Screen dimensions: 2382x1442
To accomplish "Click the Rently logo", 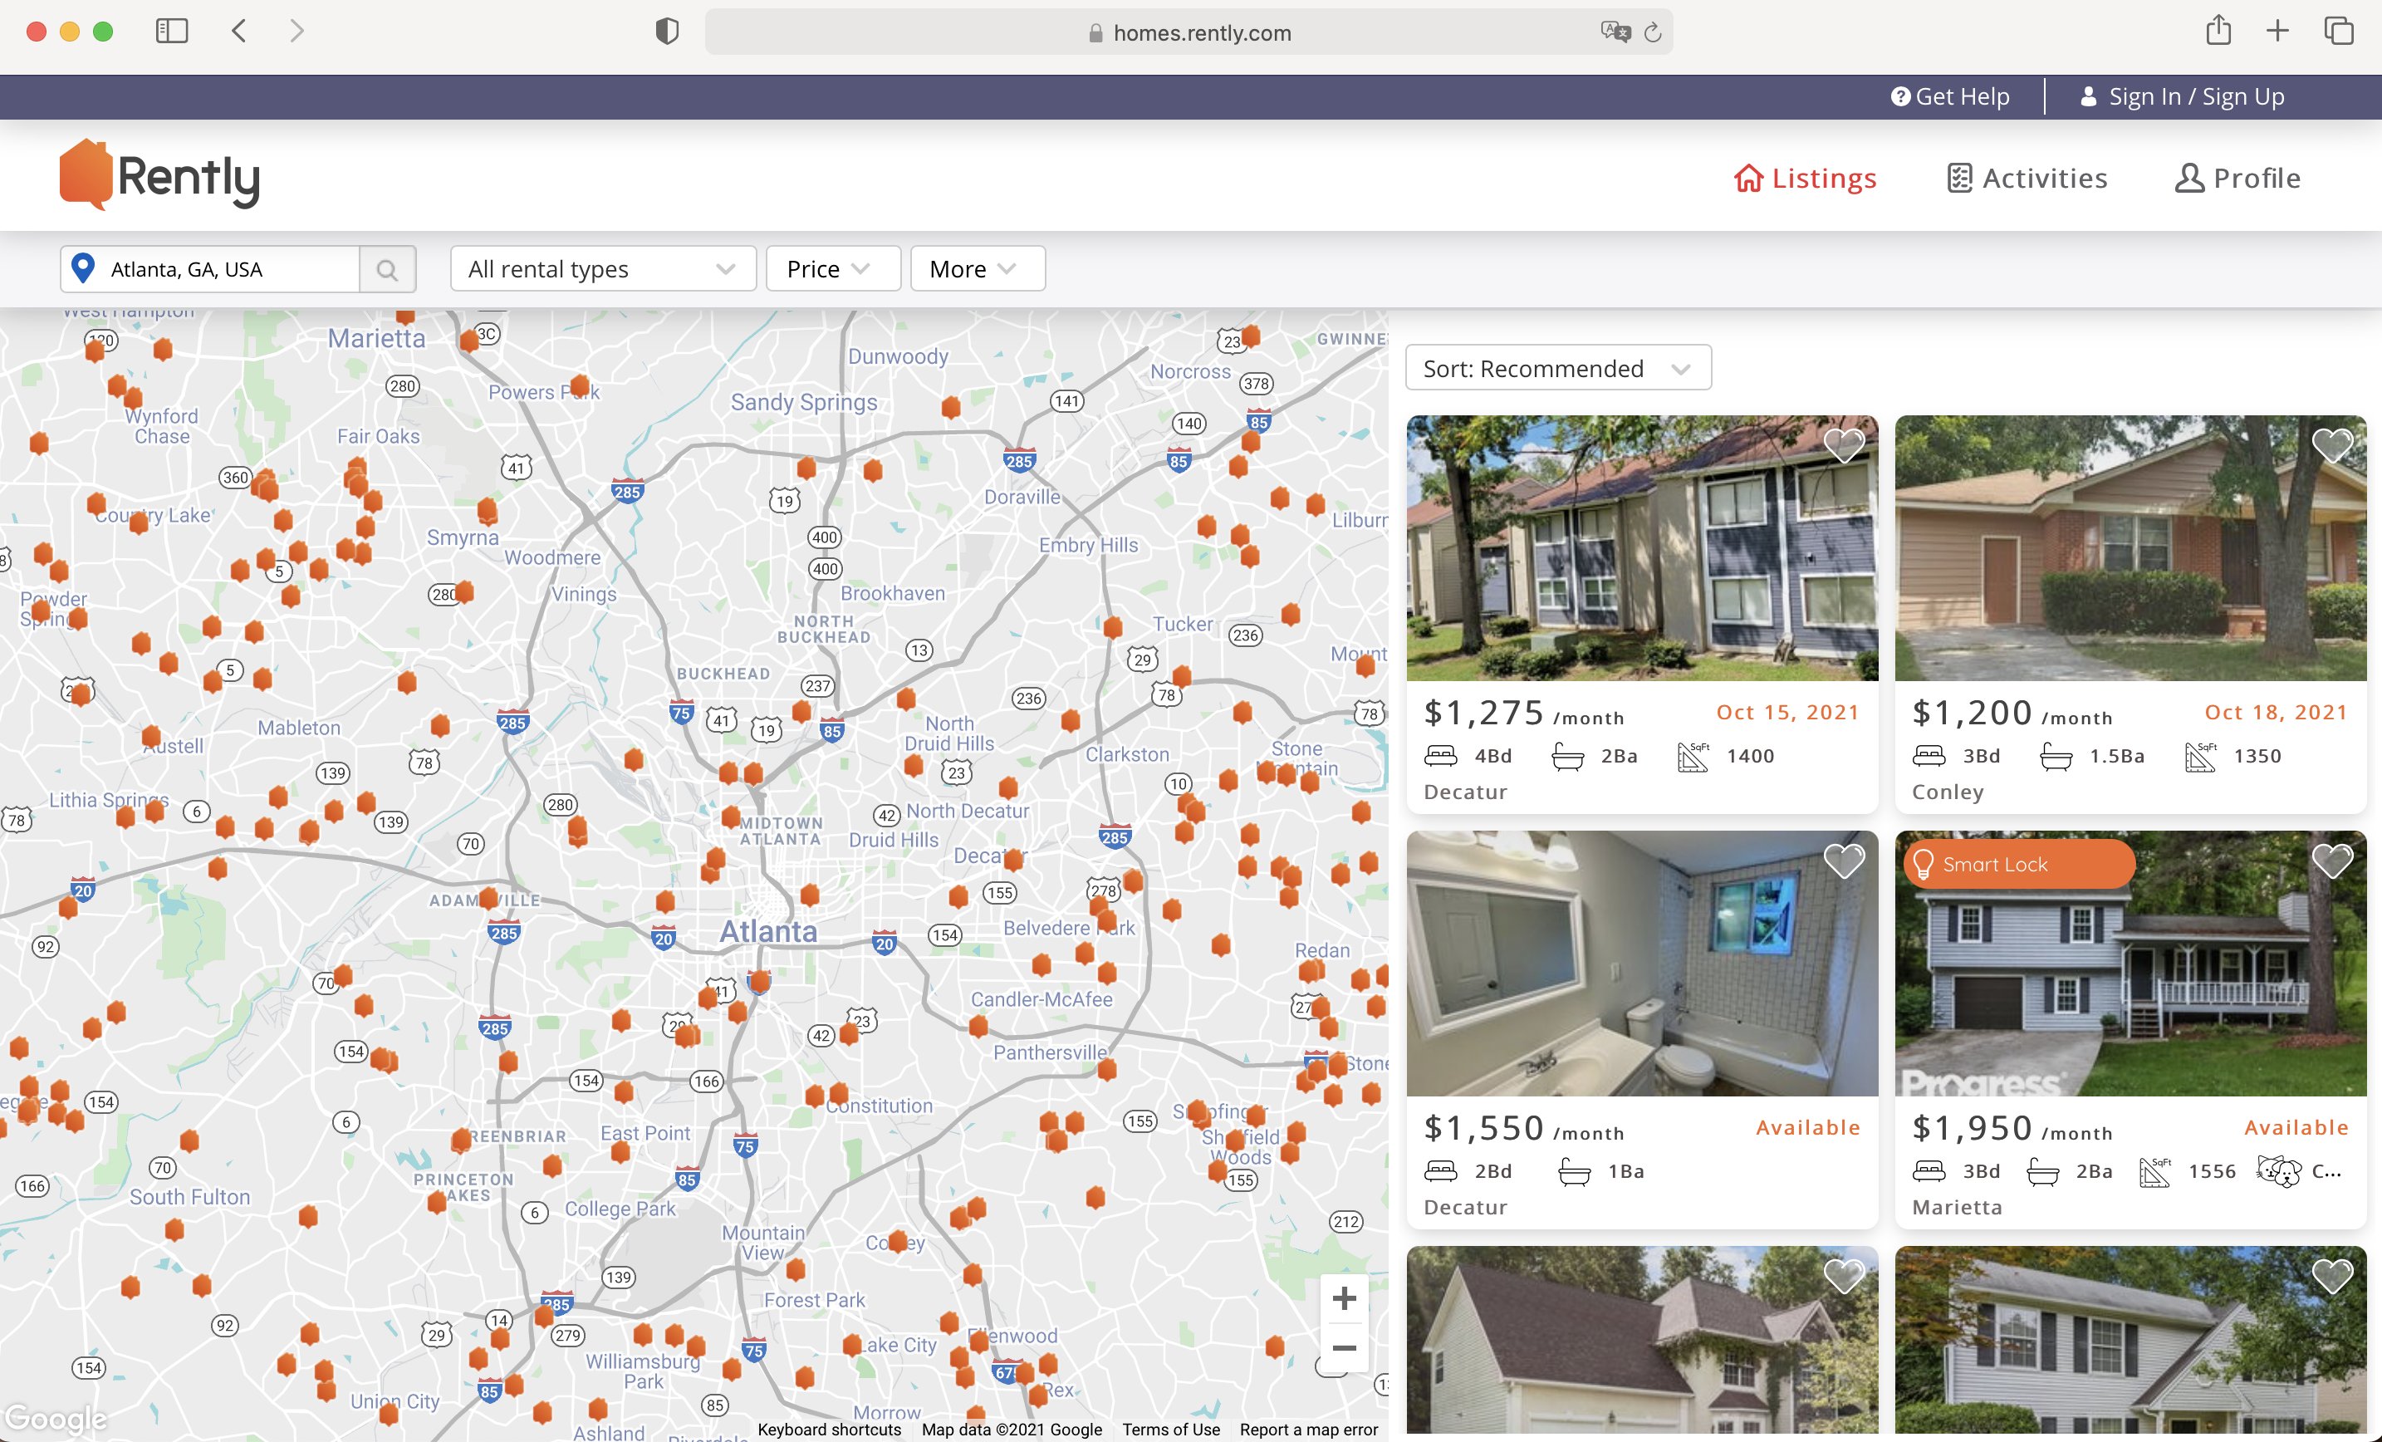I will click(x=160, y=176).
